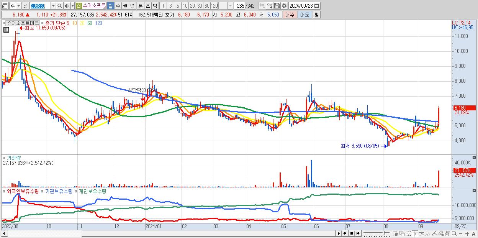Click the stock search magnifier icon
This screenshot has height=238, width=478.
click(59, 6)
